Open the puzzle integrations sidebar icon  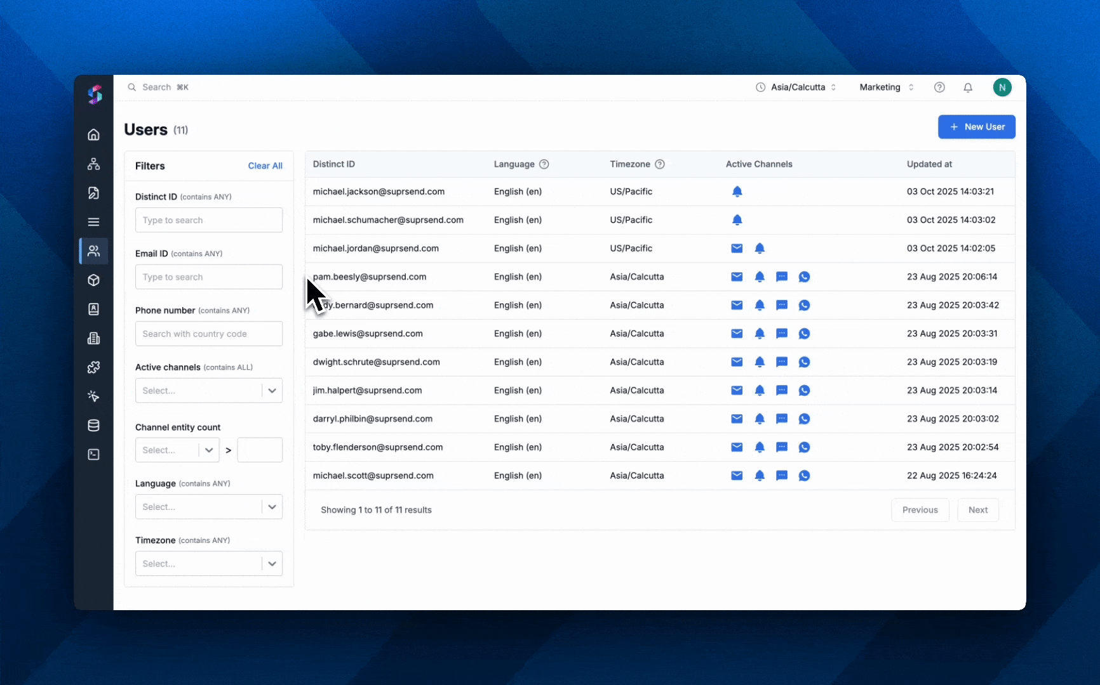click(93, 367)
